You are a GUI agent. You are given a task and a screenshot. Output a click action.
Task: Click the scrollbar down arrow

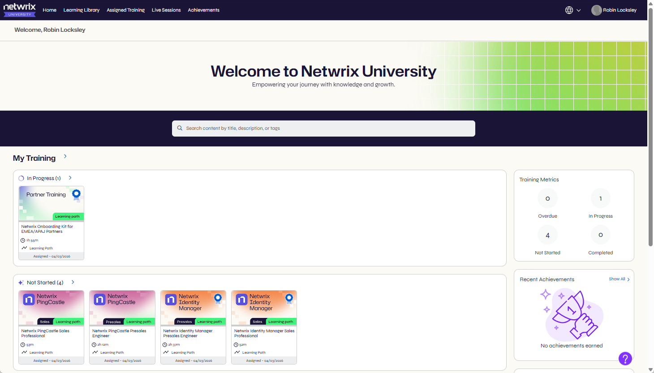click(650, 369)
